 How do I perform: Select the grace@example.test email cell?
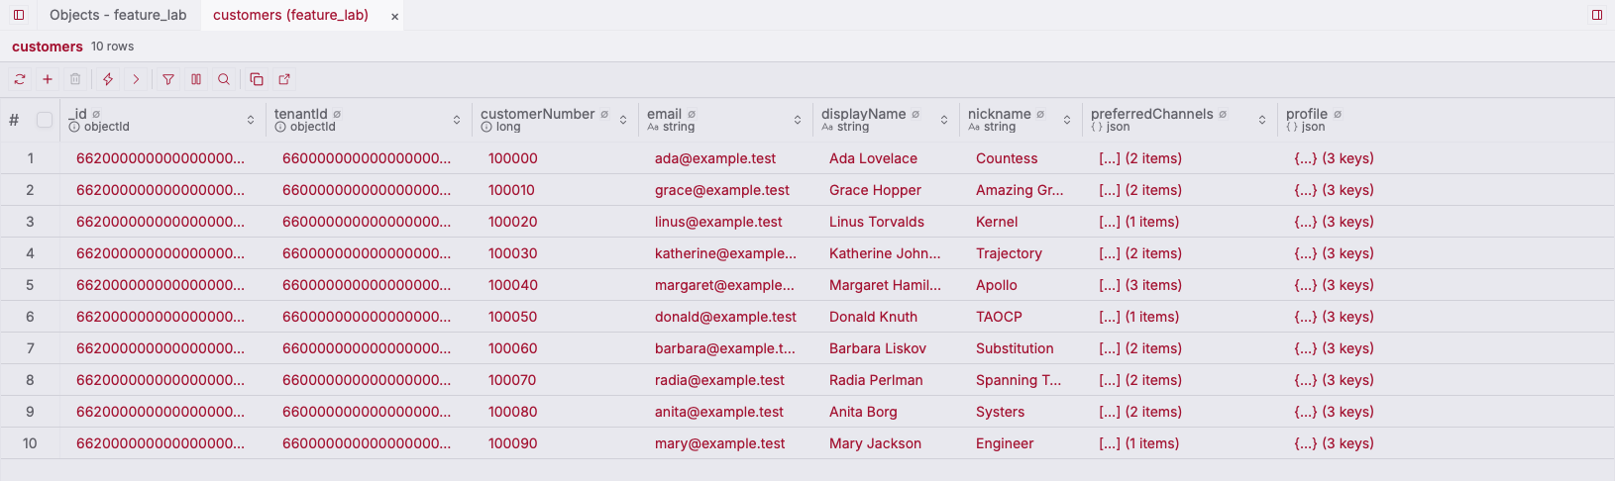(x=722, y=190)
